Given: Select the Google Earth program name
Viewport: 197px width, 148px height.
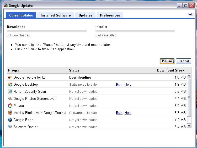Looking at the screenshot, I should 23,120.
